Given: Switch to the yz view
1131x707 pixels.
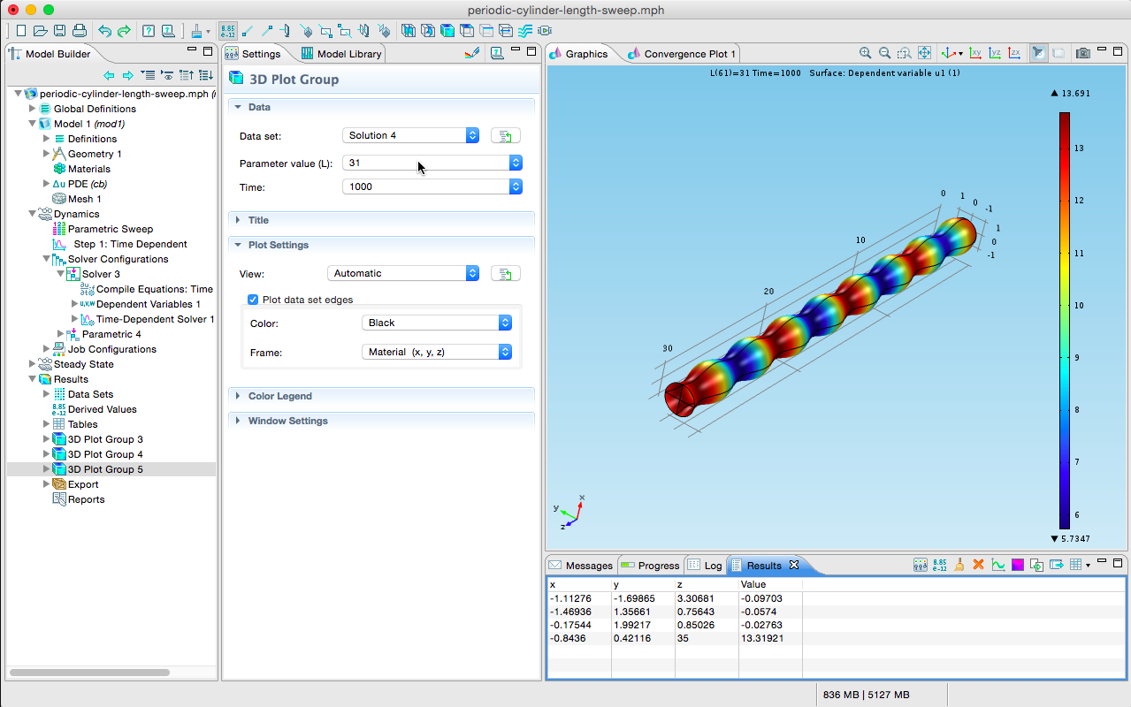Looking at the screenshot, I should 996,53.
